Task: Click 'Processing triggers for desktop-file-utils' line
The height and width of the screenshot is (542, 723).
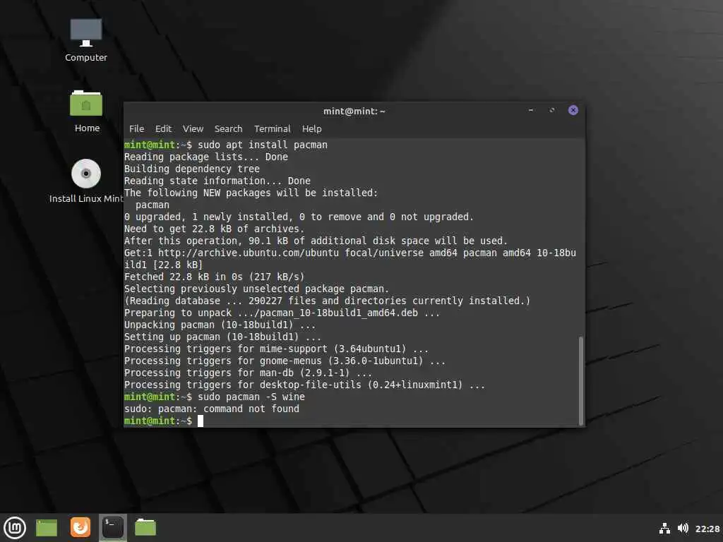Action: 305,385
